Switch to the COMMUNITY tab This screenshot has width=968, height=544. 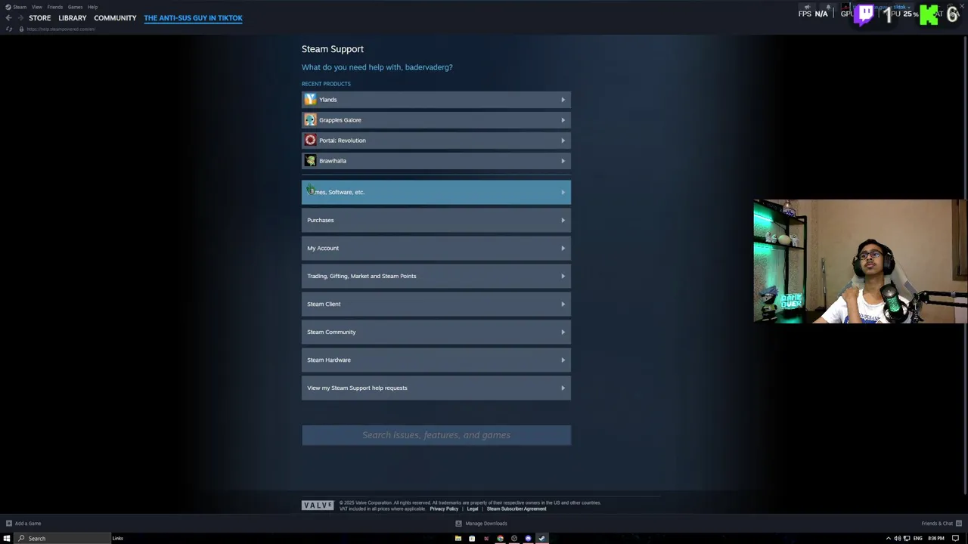(x=115, y=17)
